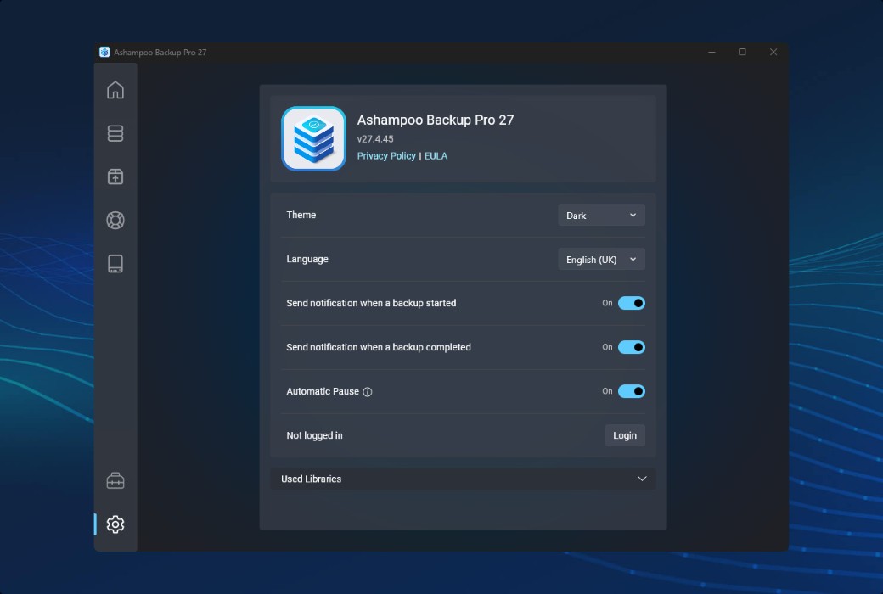Open the restore section via box icon
This screenshot has width=883, height=594.
point(115,177)
